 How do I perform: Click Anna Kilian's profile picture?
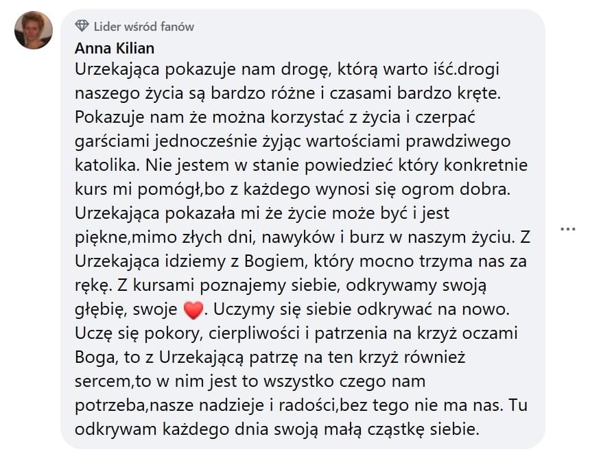(x=34, y=30)
